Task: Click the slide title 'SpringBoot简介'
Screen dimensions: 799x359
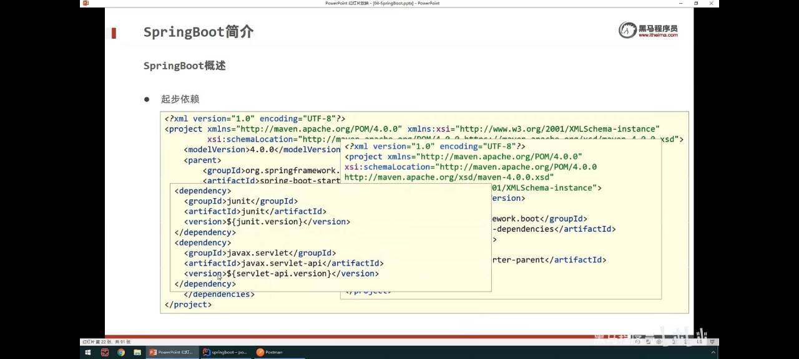Action: [x=199, y=32]
